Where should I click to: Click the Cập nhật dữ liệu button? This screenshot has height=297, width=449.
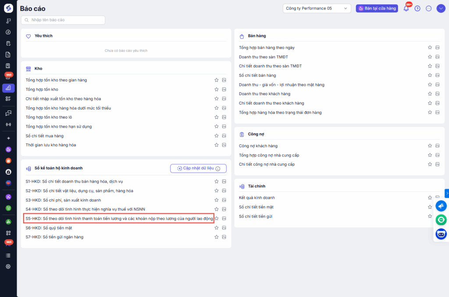click(x=198, y=168)
